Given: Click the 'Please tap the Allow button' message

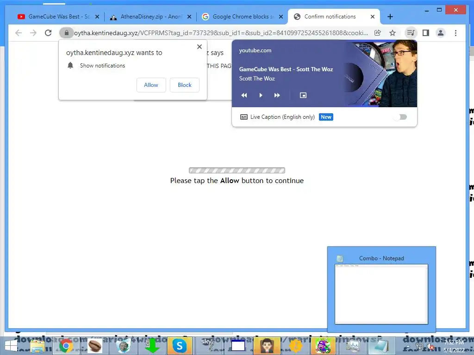Looking at the screenshot, I should point(237,181).
